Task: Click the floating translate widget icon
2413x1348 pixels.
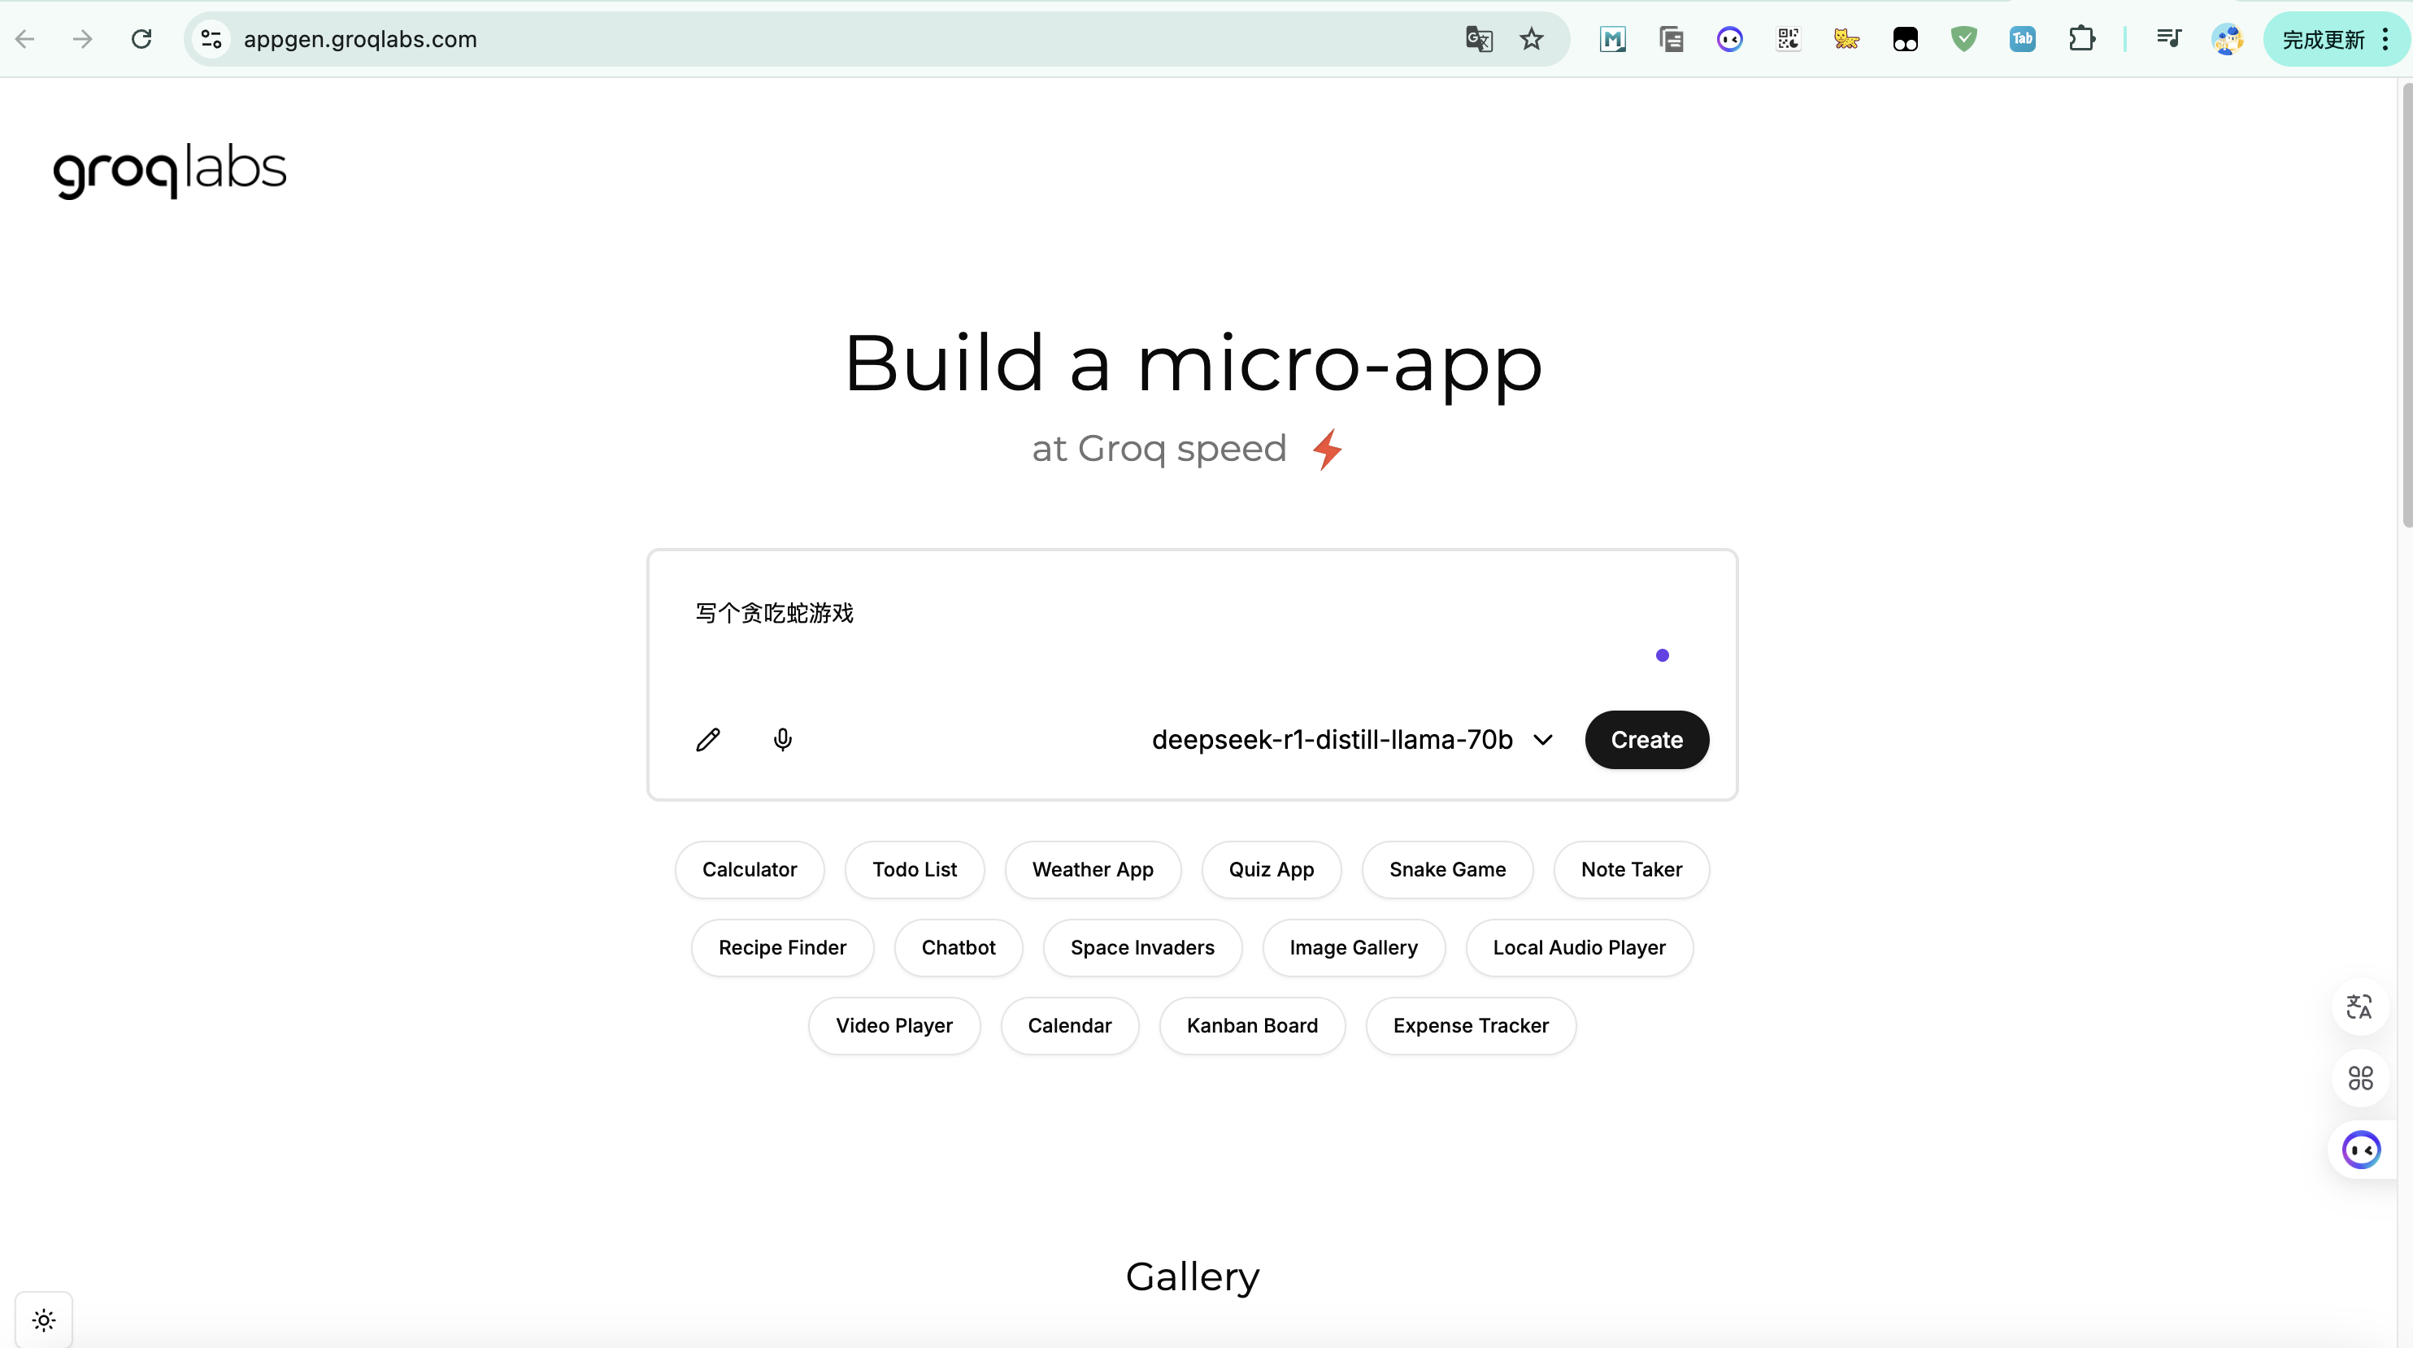Action: pos(2359,1007)
